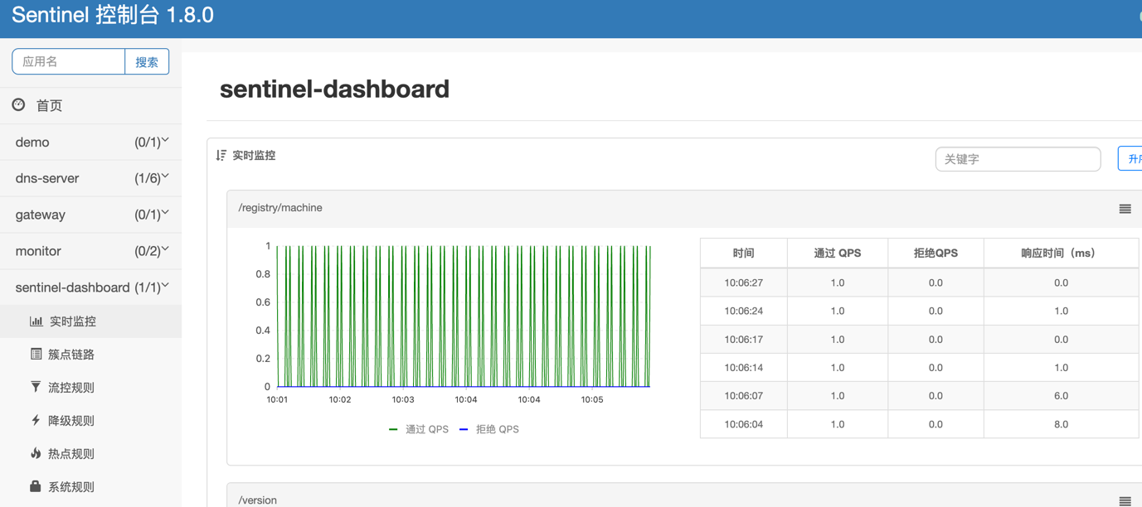1142x507 pixels.
Task: Click the partially visible blue sort button
Action: tap(1130, 158)
